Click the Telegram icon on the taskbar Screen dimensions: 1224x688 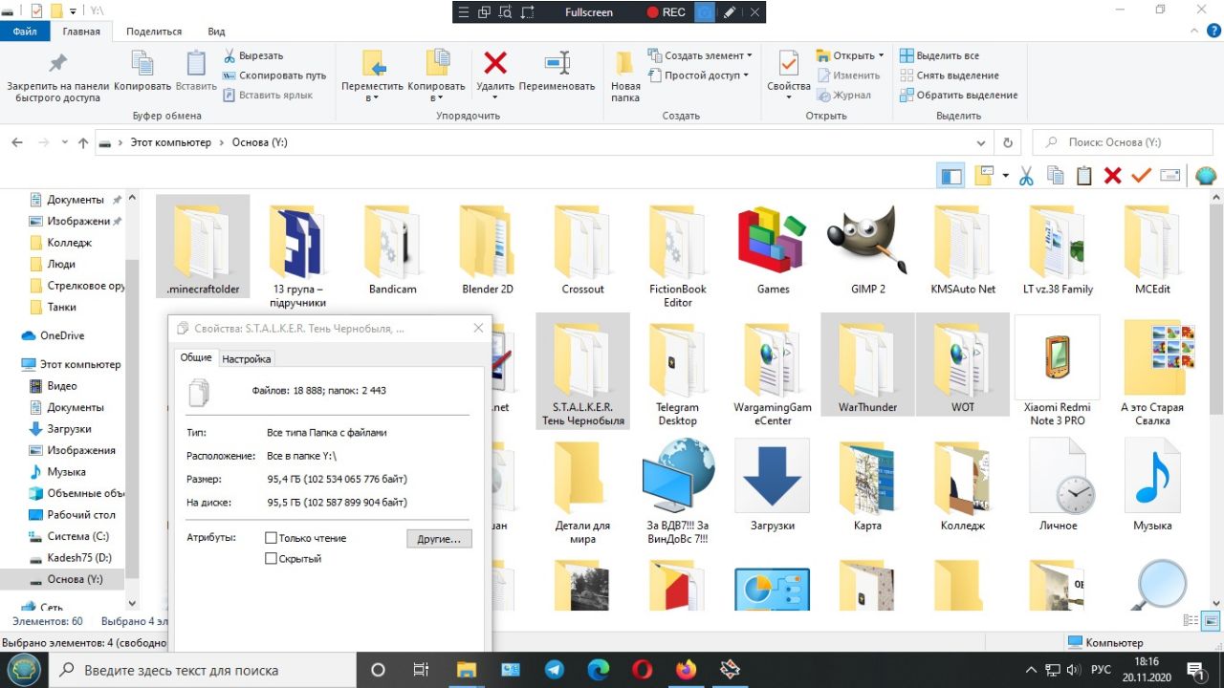[x=554, y=670]
